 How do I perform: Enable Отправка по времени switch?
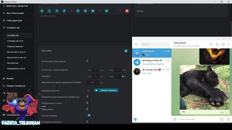pyautogui.click(x=88, y=122)
